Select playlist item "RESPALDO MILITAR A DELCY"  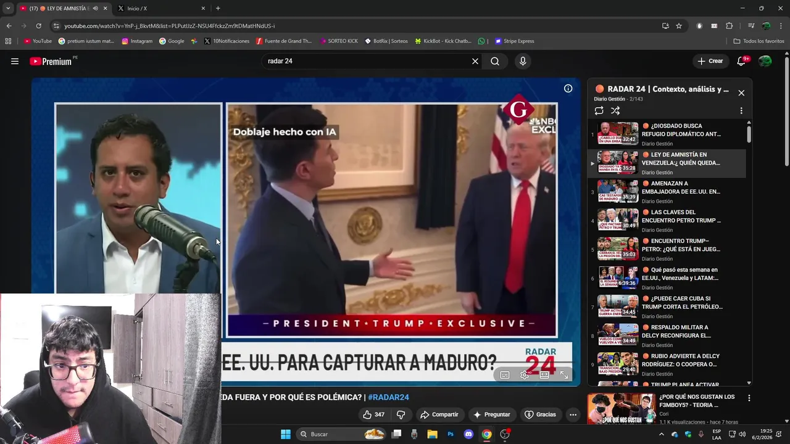pyautogui.click(x=667, y=335)
